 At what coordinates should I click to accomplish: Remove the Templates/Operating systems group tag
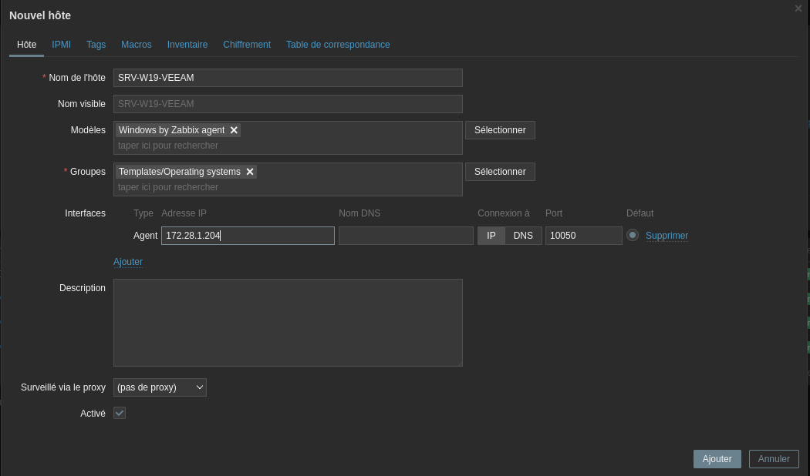249,172
